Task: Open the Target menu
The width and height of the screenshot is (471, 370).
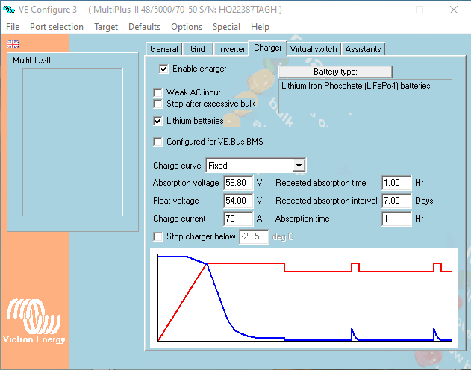Action: coord(106,27)
